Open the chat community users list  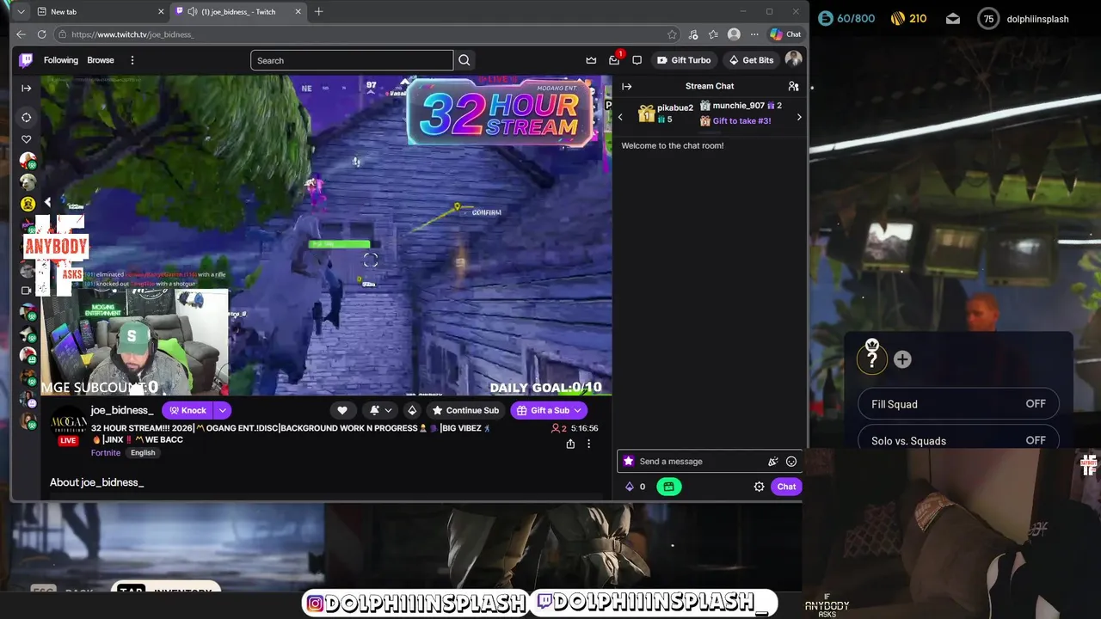pyautogui.click(x=793, y=86)
